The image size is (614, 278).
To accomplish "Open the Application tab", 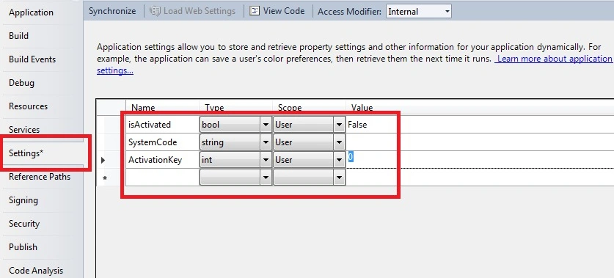I will tap(31, 12).
